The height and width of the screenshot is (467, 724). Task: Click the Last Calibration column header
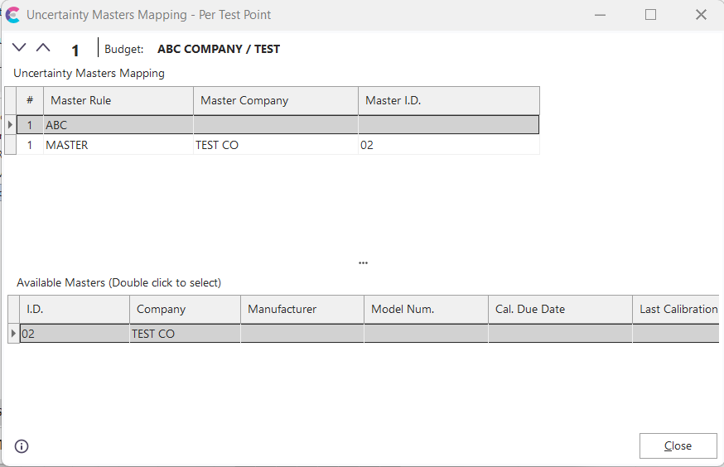point(676,310)
